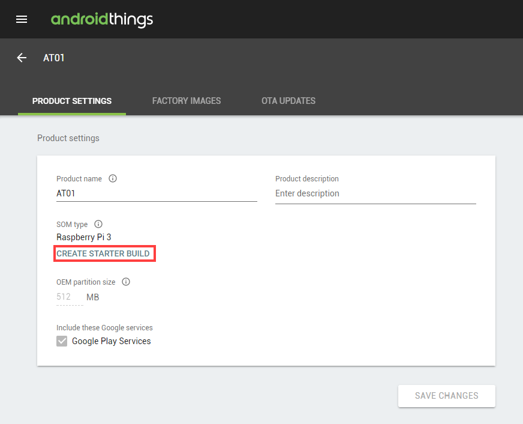Open the OTA Updates tab
Image resolution: width=523 pixels, height=424 pixels.
[288, 101]
